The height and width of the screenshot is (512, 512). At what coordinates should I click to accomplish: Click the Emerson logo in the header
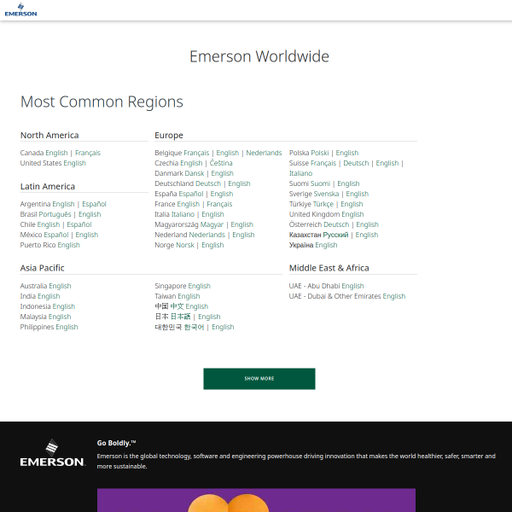[x=20, y=9]
